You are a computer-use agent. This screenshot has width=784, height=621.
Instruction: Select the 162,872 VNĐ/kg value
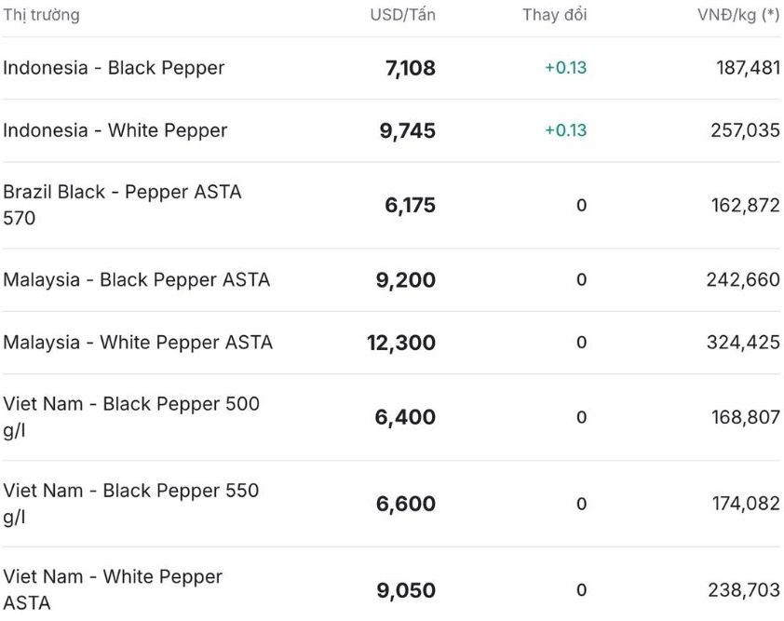745,205
